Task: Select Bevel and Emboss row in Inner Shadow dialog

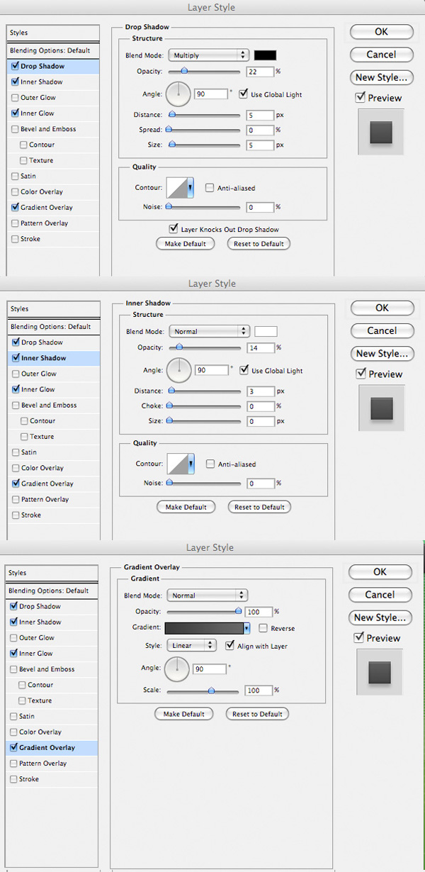Action: 53,406
